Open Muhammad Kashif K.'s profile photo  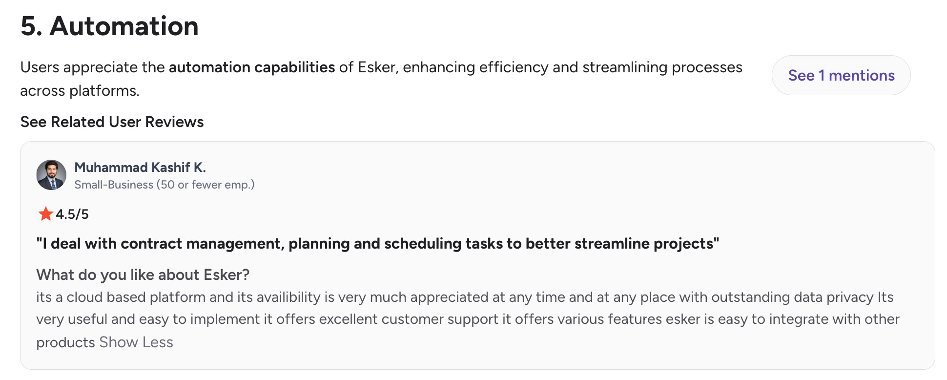coord(51,175)
